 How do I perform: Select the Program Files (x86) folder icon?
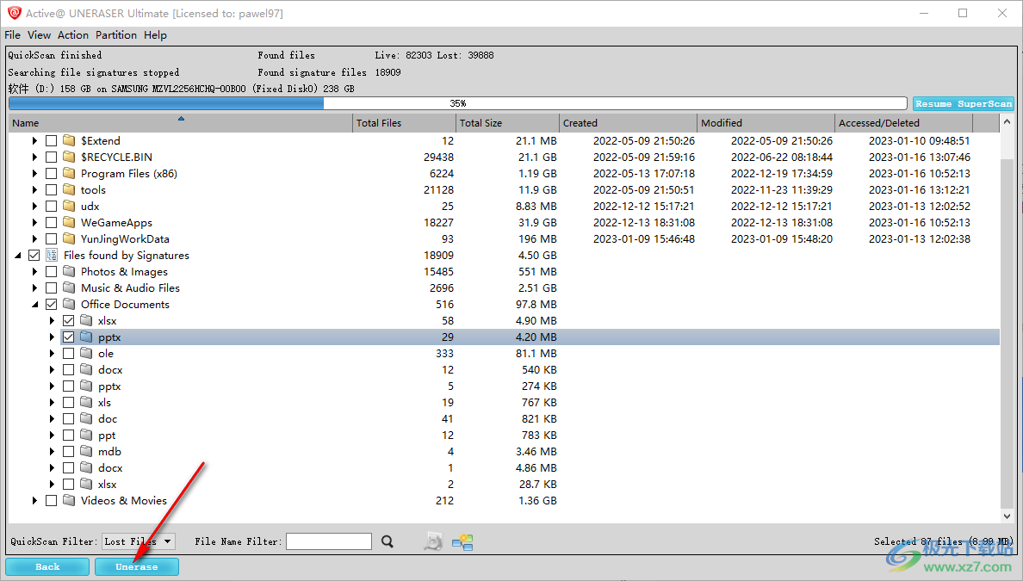69,173
